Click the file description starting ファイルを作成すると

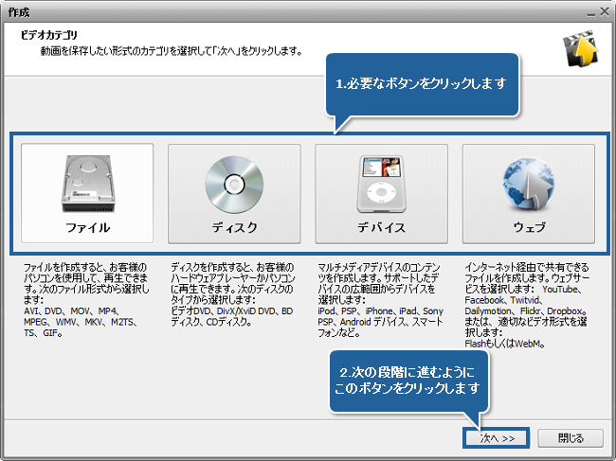(x=86, y=283)
